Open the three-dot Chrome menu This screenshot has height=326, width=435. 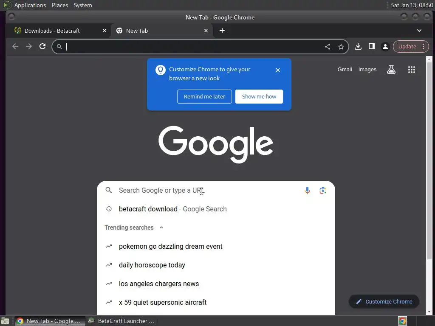424,47
